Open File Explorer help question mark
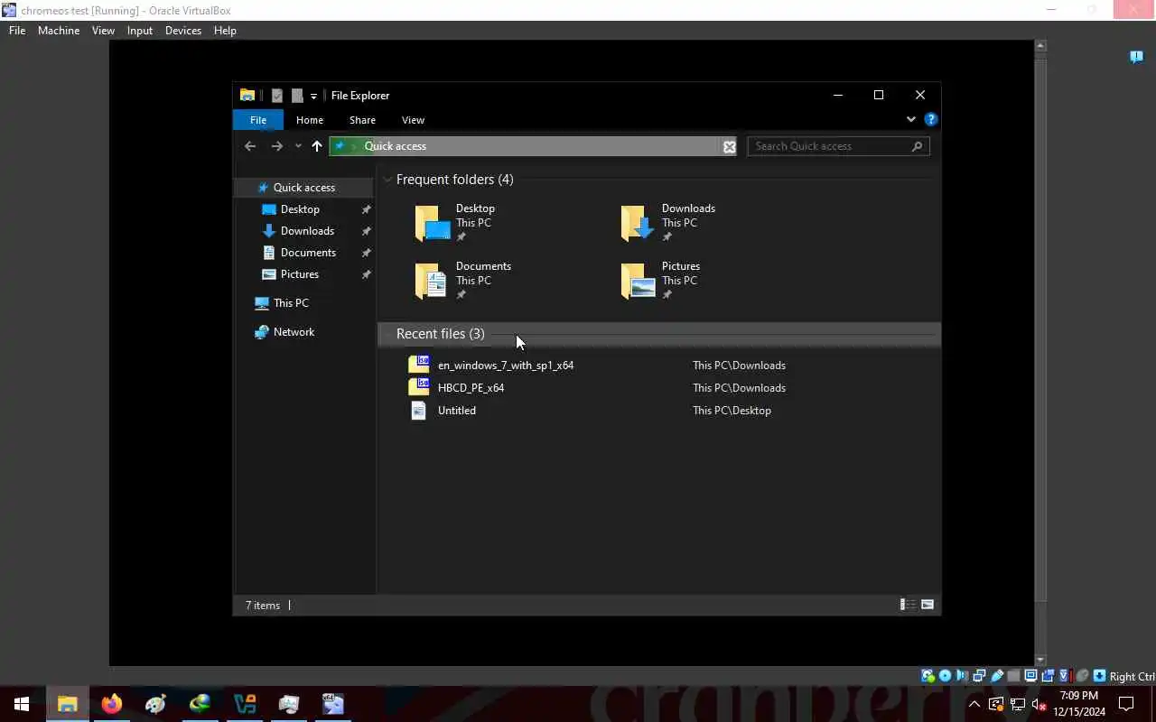The height and width of the screenshot is (722, 1156). coord(931,119)
